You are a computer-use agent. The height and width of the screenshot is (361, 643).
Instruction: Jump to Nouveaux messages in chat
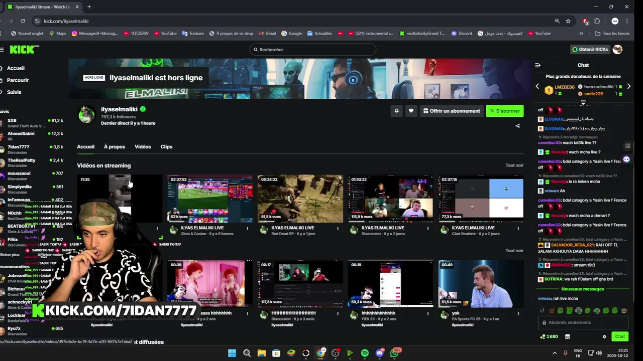(583, 289)
